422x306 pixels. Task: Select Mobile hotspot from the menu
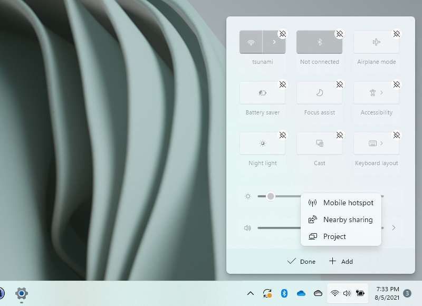(348, 203)
